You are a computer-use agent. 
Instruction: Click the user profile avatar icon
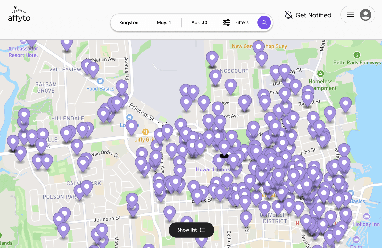pyautogui.click(x=365, y=15)
